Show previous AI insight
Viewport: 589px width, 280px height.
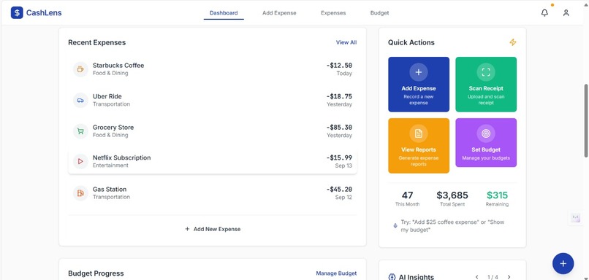(476, 277)
